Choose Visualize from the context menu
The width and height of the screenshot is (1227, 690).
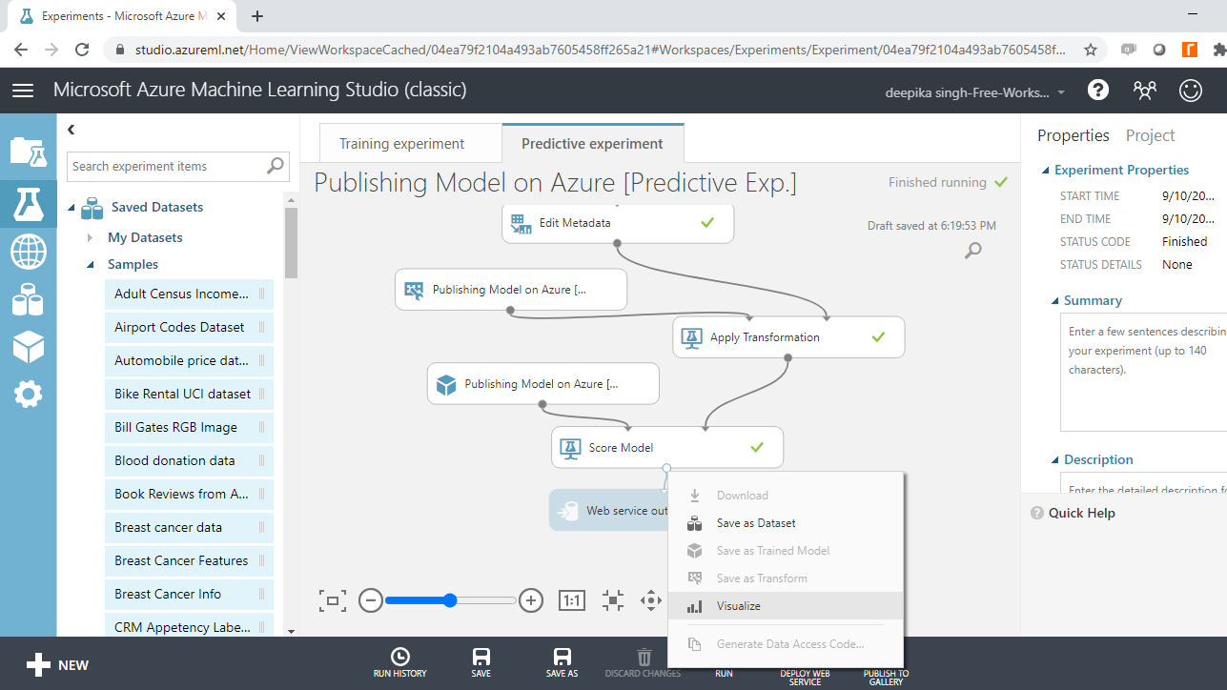tap(785, 606)
